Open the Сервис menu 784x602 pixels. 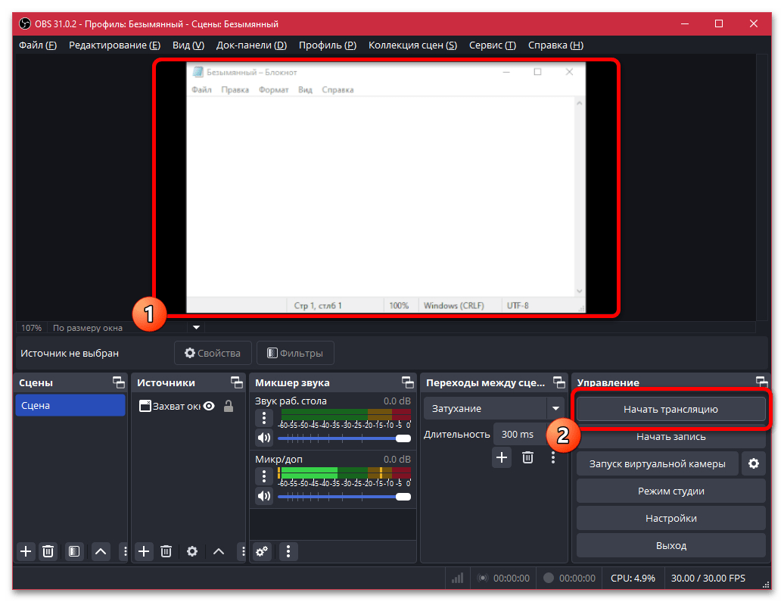pyautogui.click(x=493, y=45)
